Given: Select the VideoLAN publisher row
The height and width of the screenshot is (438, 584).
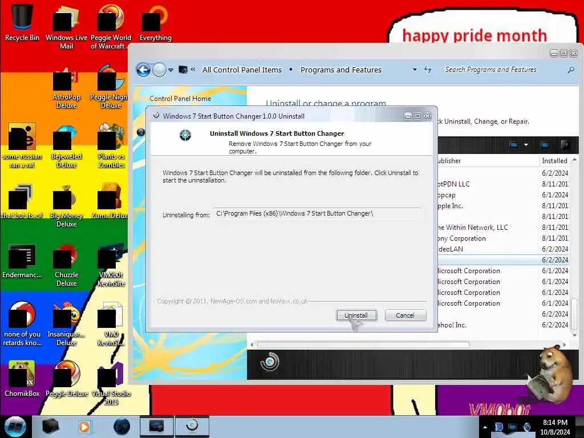Looking at the screenshot, I should point(504,249).
